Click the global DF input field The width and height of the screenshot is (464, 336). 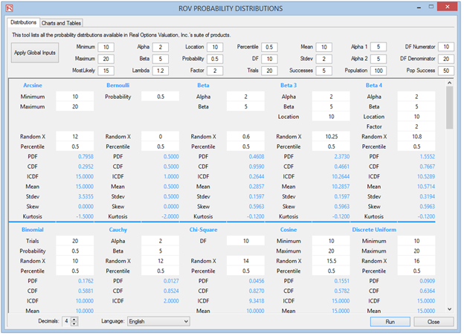pyautogui.click(x=269, y=59)
